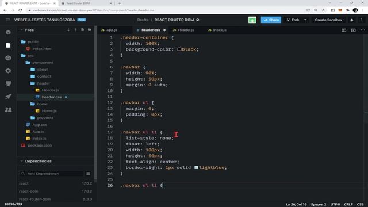Open the sandbox info sidebar icon
The image size is (368, 207).
click(8, 32)
